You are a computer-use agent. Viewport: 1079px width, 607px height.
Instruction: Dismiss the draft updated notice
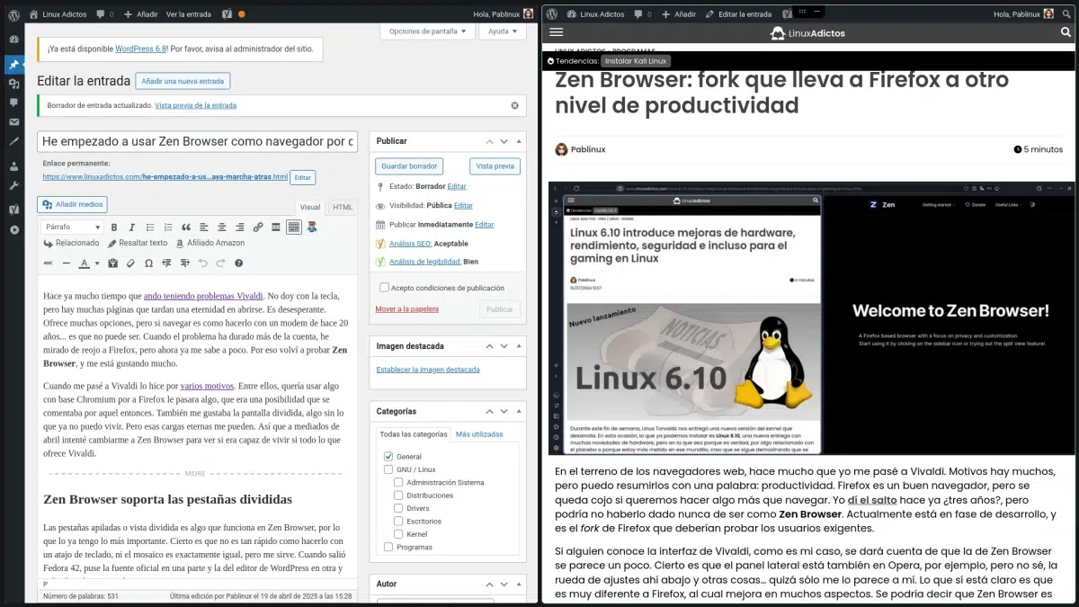515,105
